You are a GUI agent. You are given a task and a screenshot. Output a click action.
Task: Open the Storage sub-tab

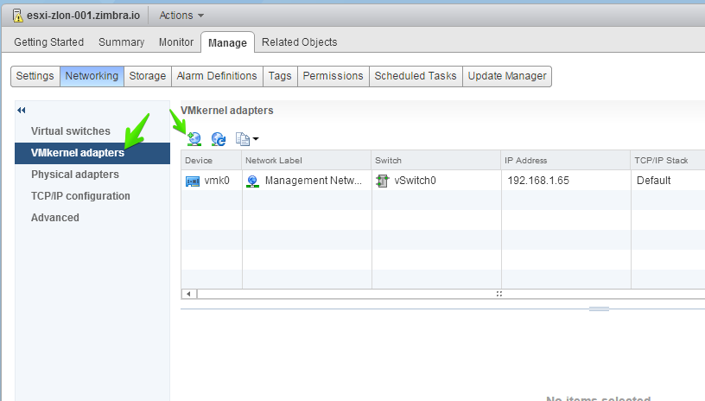coord(148,76)
